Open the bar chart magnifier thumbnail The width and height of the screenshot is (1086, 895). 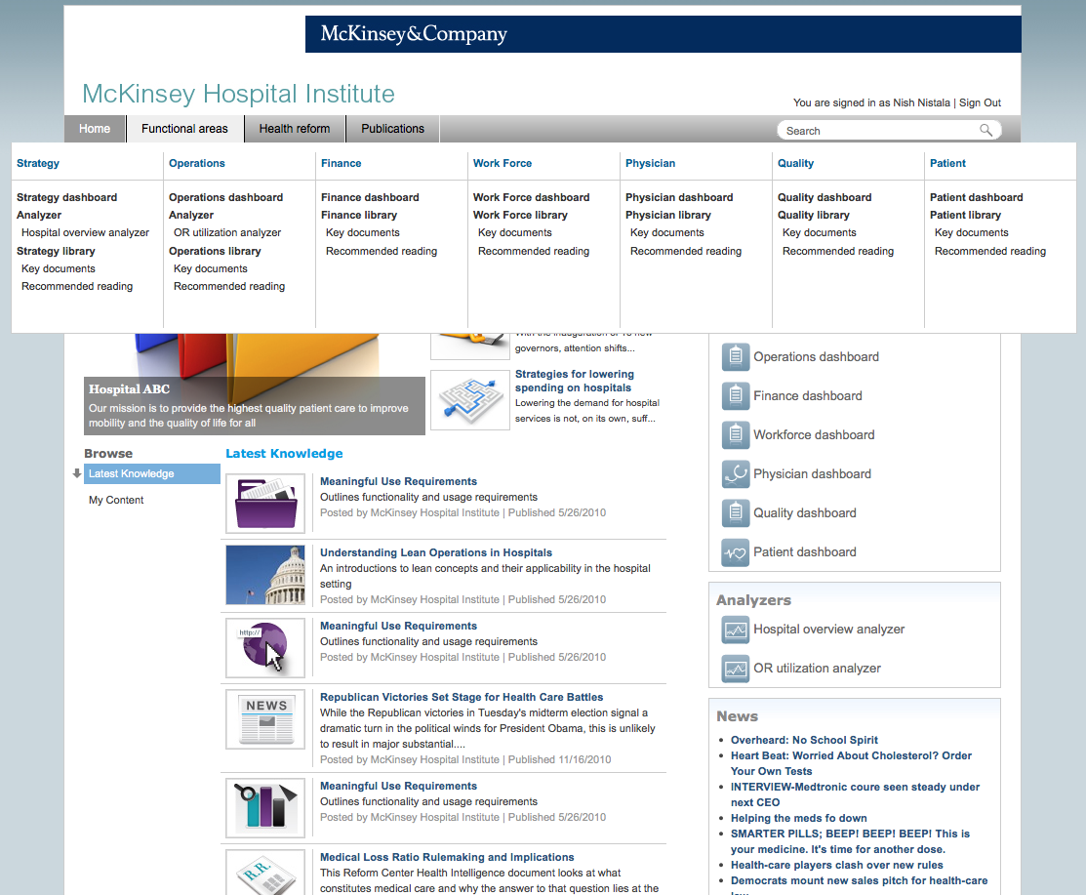pyautogui.click(x=265, y=808)
